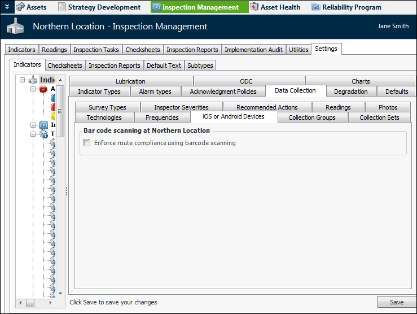Click the splitter handle beside the tree

tap(67, 191)
